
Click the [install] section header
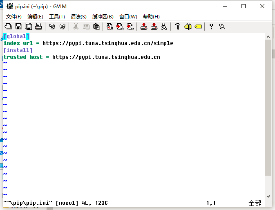18,50
